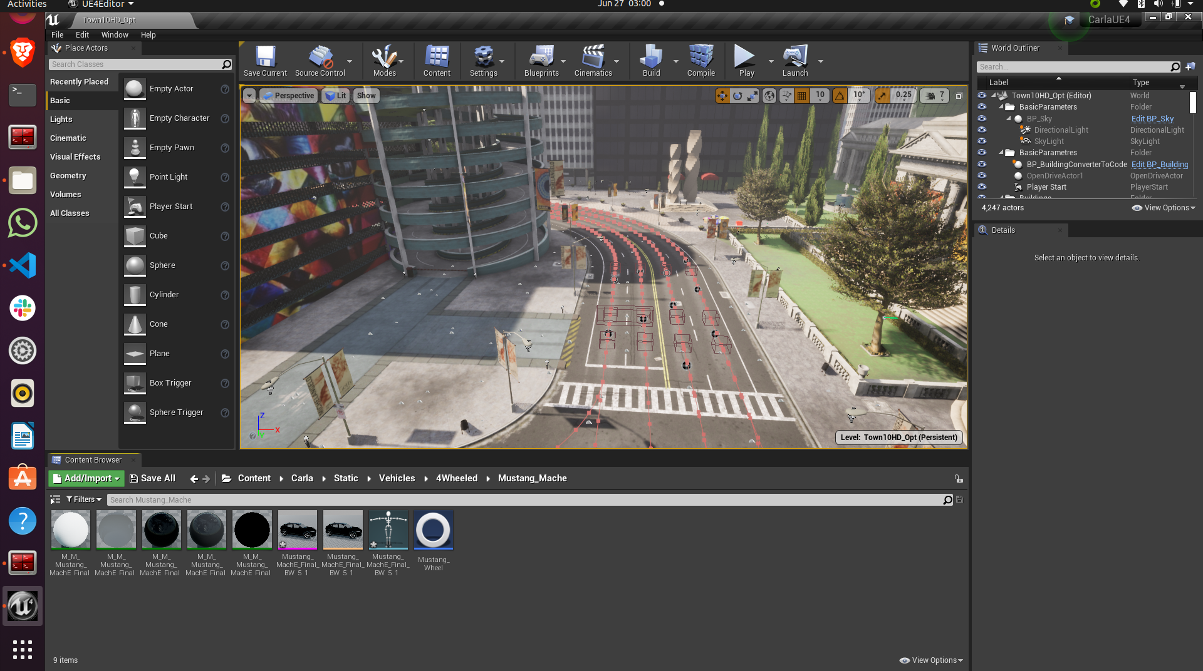Toggle visibility of Player Start actor

point(982,187)
